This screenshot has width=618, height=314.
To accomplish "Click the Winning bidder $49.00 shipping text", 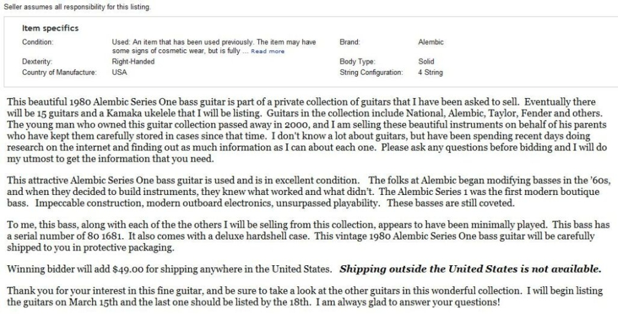I will click(171, 270).
